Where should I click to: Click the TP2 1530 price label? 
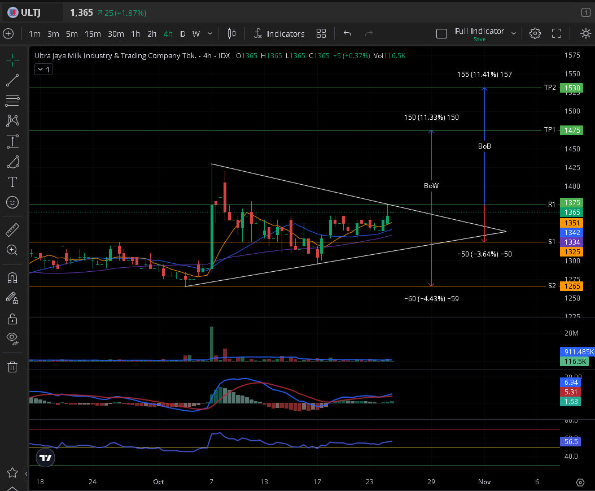571,88
